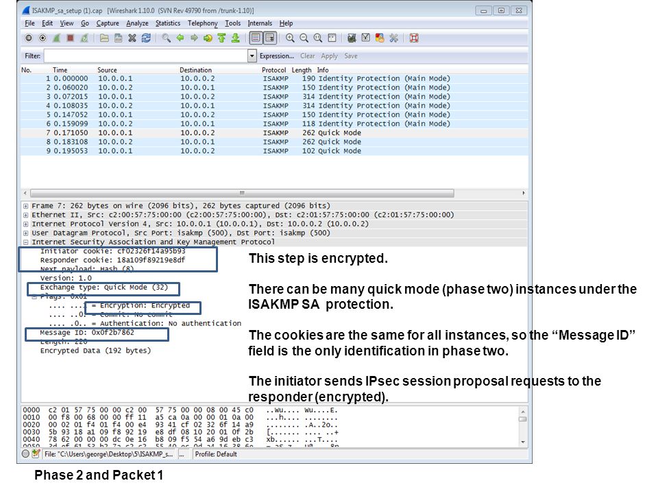Select Encrypted Data (192 bytes) field
This screenshot has height=494, width=658.
pyautogui.click(x=95, y=351)
